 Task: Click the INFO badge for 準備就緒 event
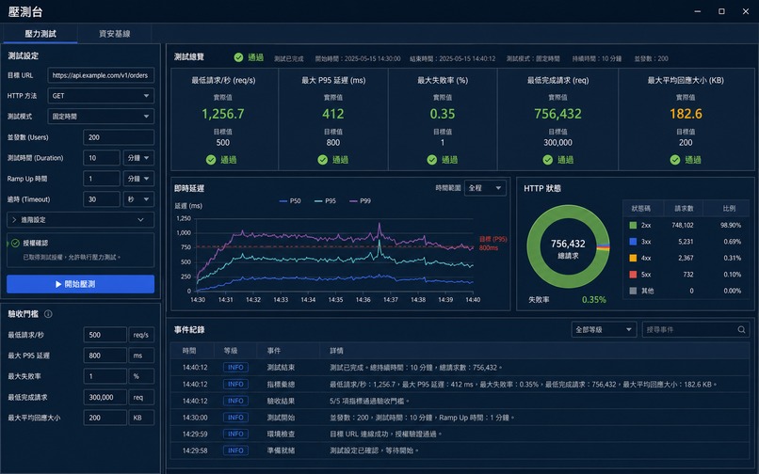[x=235, y=450]
